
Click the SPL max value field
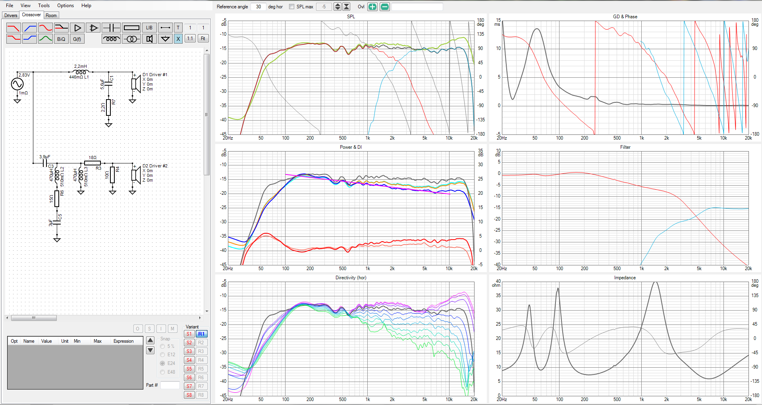324,7
